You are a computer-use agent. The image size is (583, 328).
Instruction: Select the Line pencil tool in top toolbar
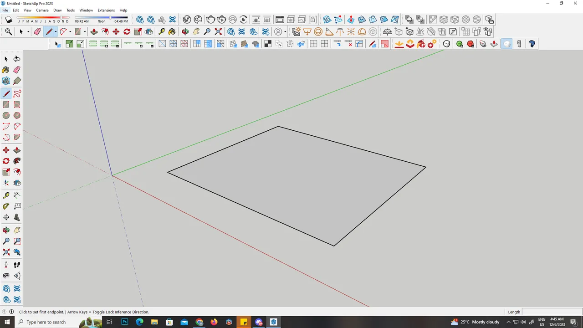(49, 31)
